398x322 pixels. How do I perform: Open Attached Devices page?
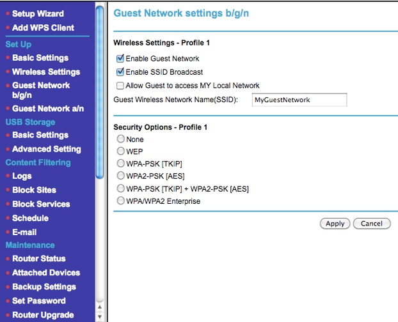pos(46,273)
